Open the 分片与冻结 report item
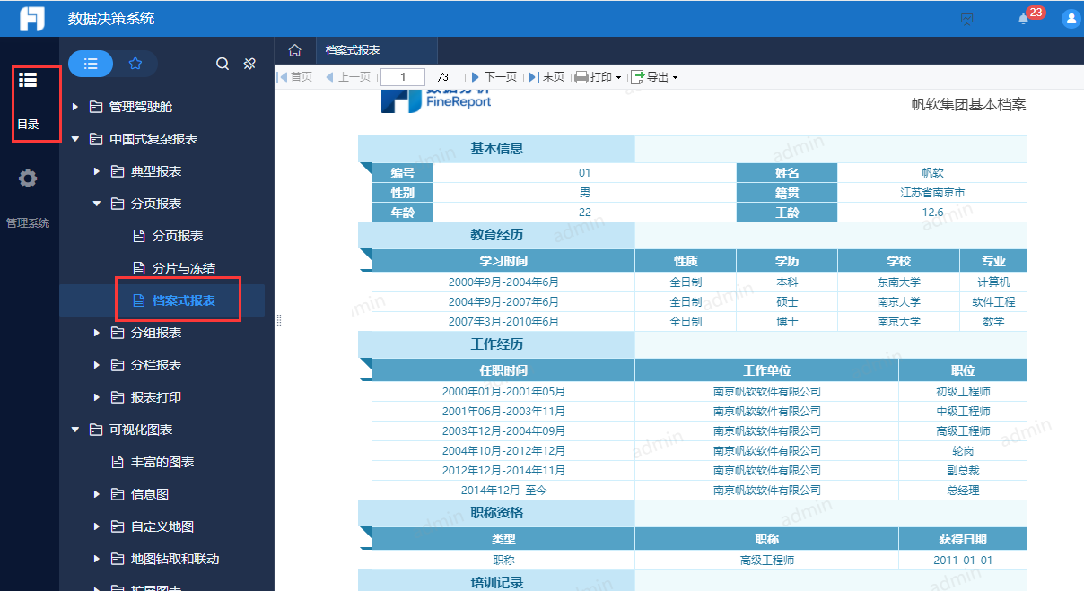Image resolution: width=1084 pixels, height=591 pixels. pos(184,268)
